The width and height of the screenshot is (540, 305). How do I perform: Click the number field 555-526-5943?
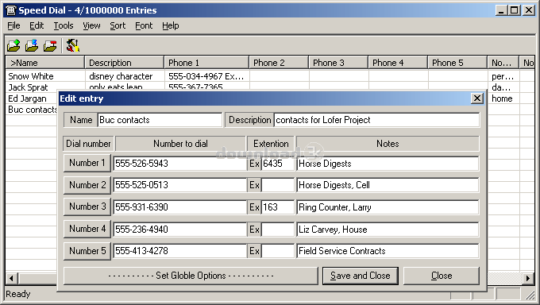tap(179, 164)
